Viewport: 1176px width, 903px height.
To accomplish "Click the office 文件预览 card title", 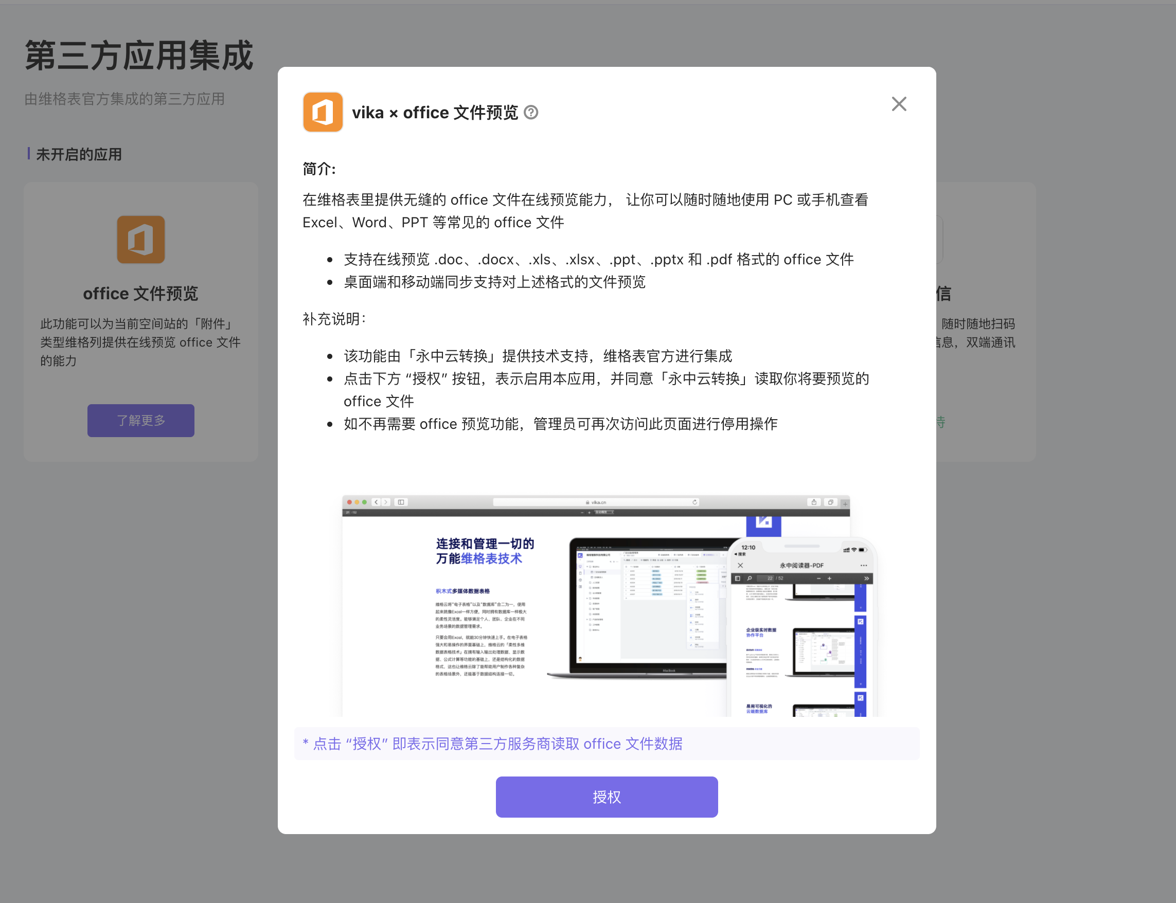I will (140, 294).
